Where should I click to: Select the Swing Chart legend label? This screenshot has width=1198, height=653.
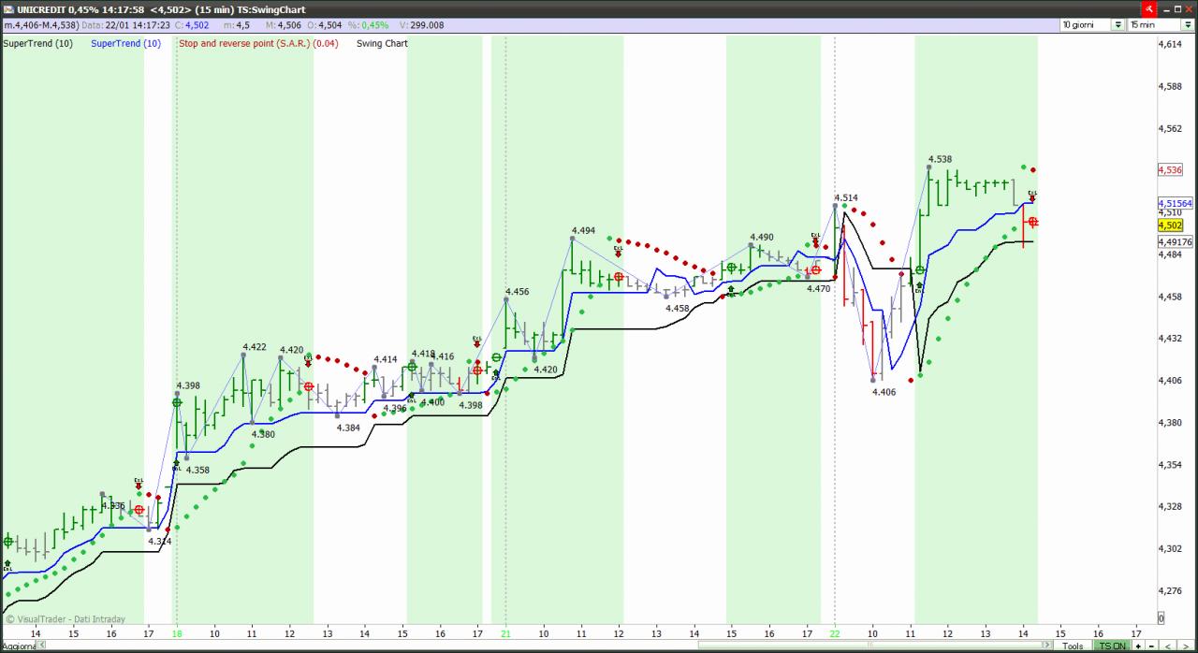click(x=382, y=43)
